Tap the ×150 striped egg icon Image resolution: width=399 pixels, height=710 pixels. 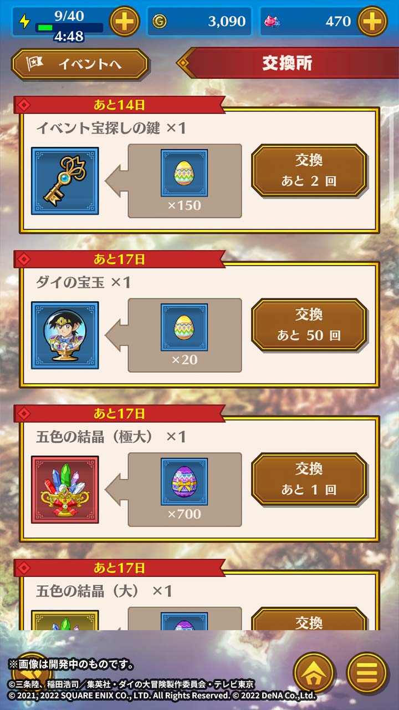[x=185, y=173]
